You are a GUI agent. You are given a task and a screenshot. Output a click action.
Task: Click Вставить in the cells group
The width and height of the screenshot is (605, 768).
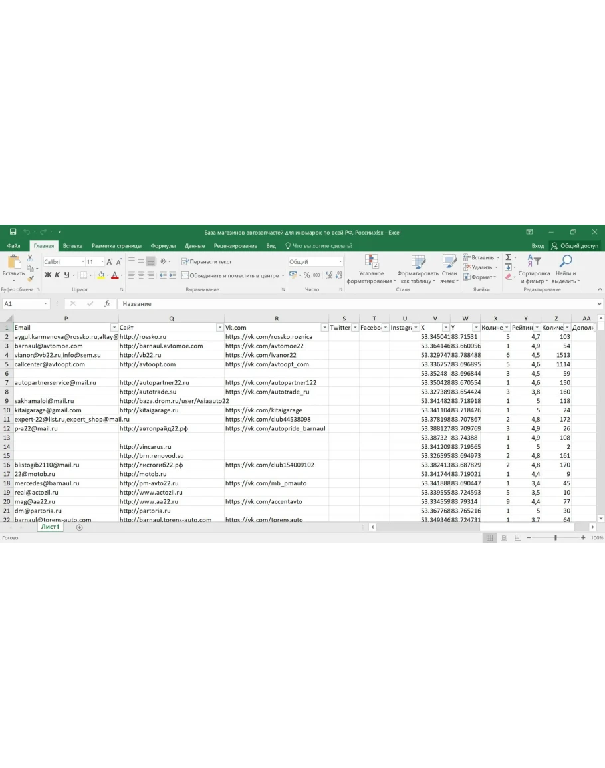pos(481,257)
